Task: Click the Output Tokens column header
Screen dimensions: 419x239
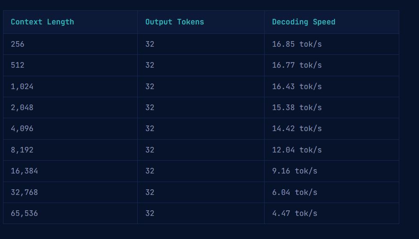Action: click(175, 22)
